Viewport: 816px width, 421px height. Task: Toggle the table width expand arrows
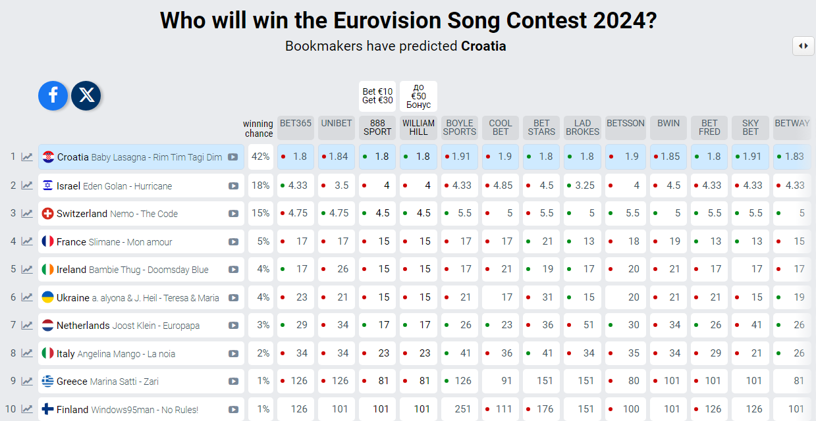click(803, 46)
